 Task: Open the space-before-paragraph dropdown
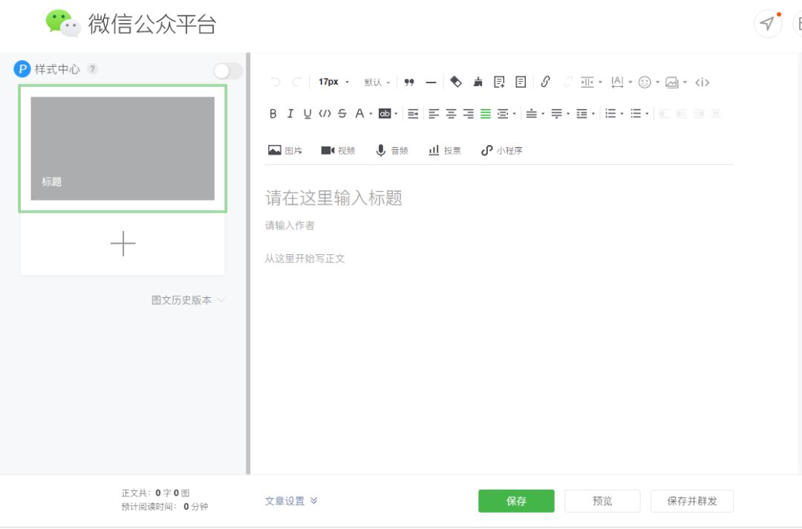[535, 114]
